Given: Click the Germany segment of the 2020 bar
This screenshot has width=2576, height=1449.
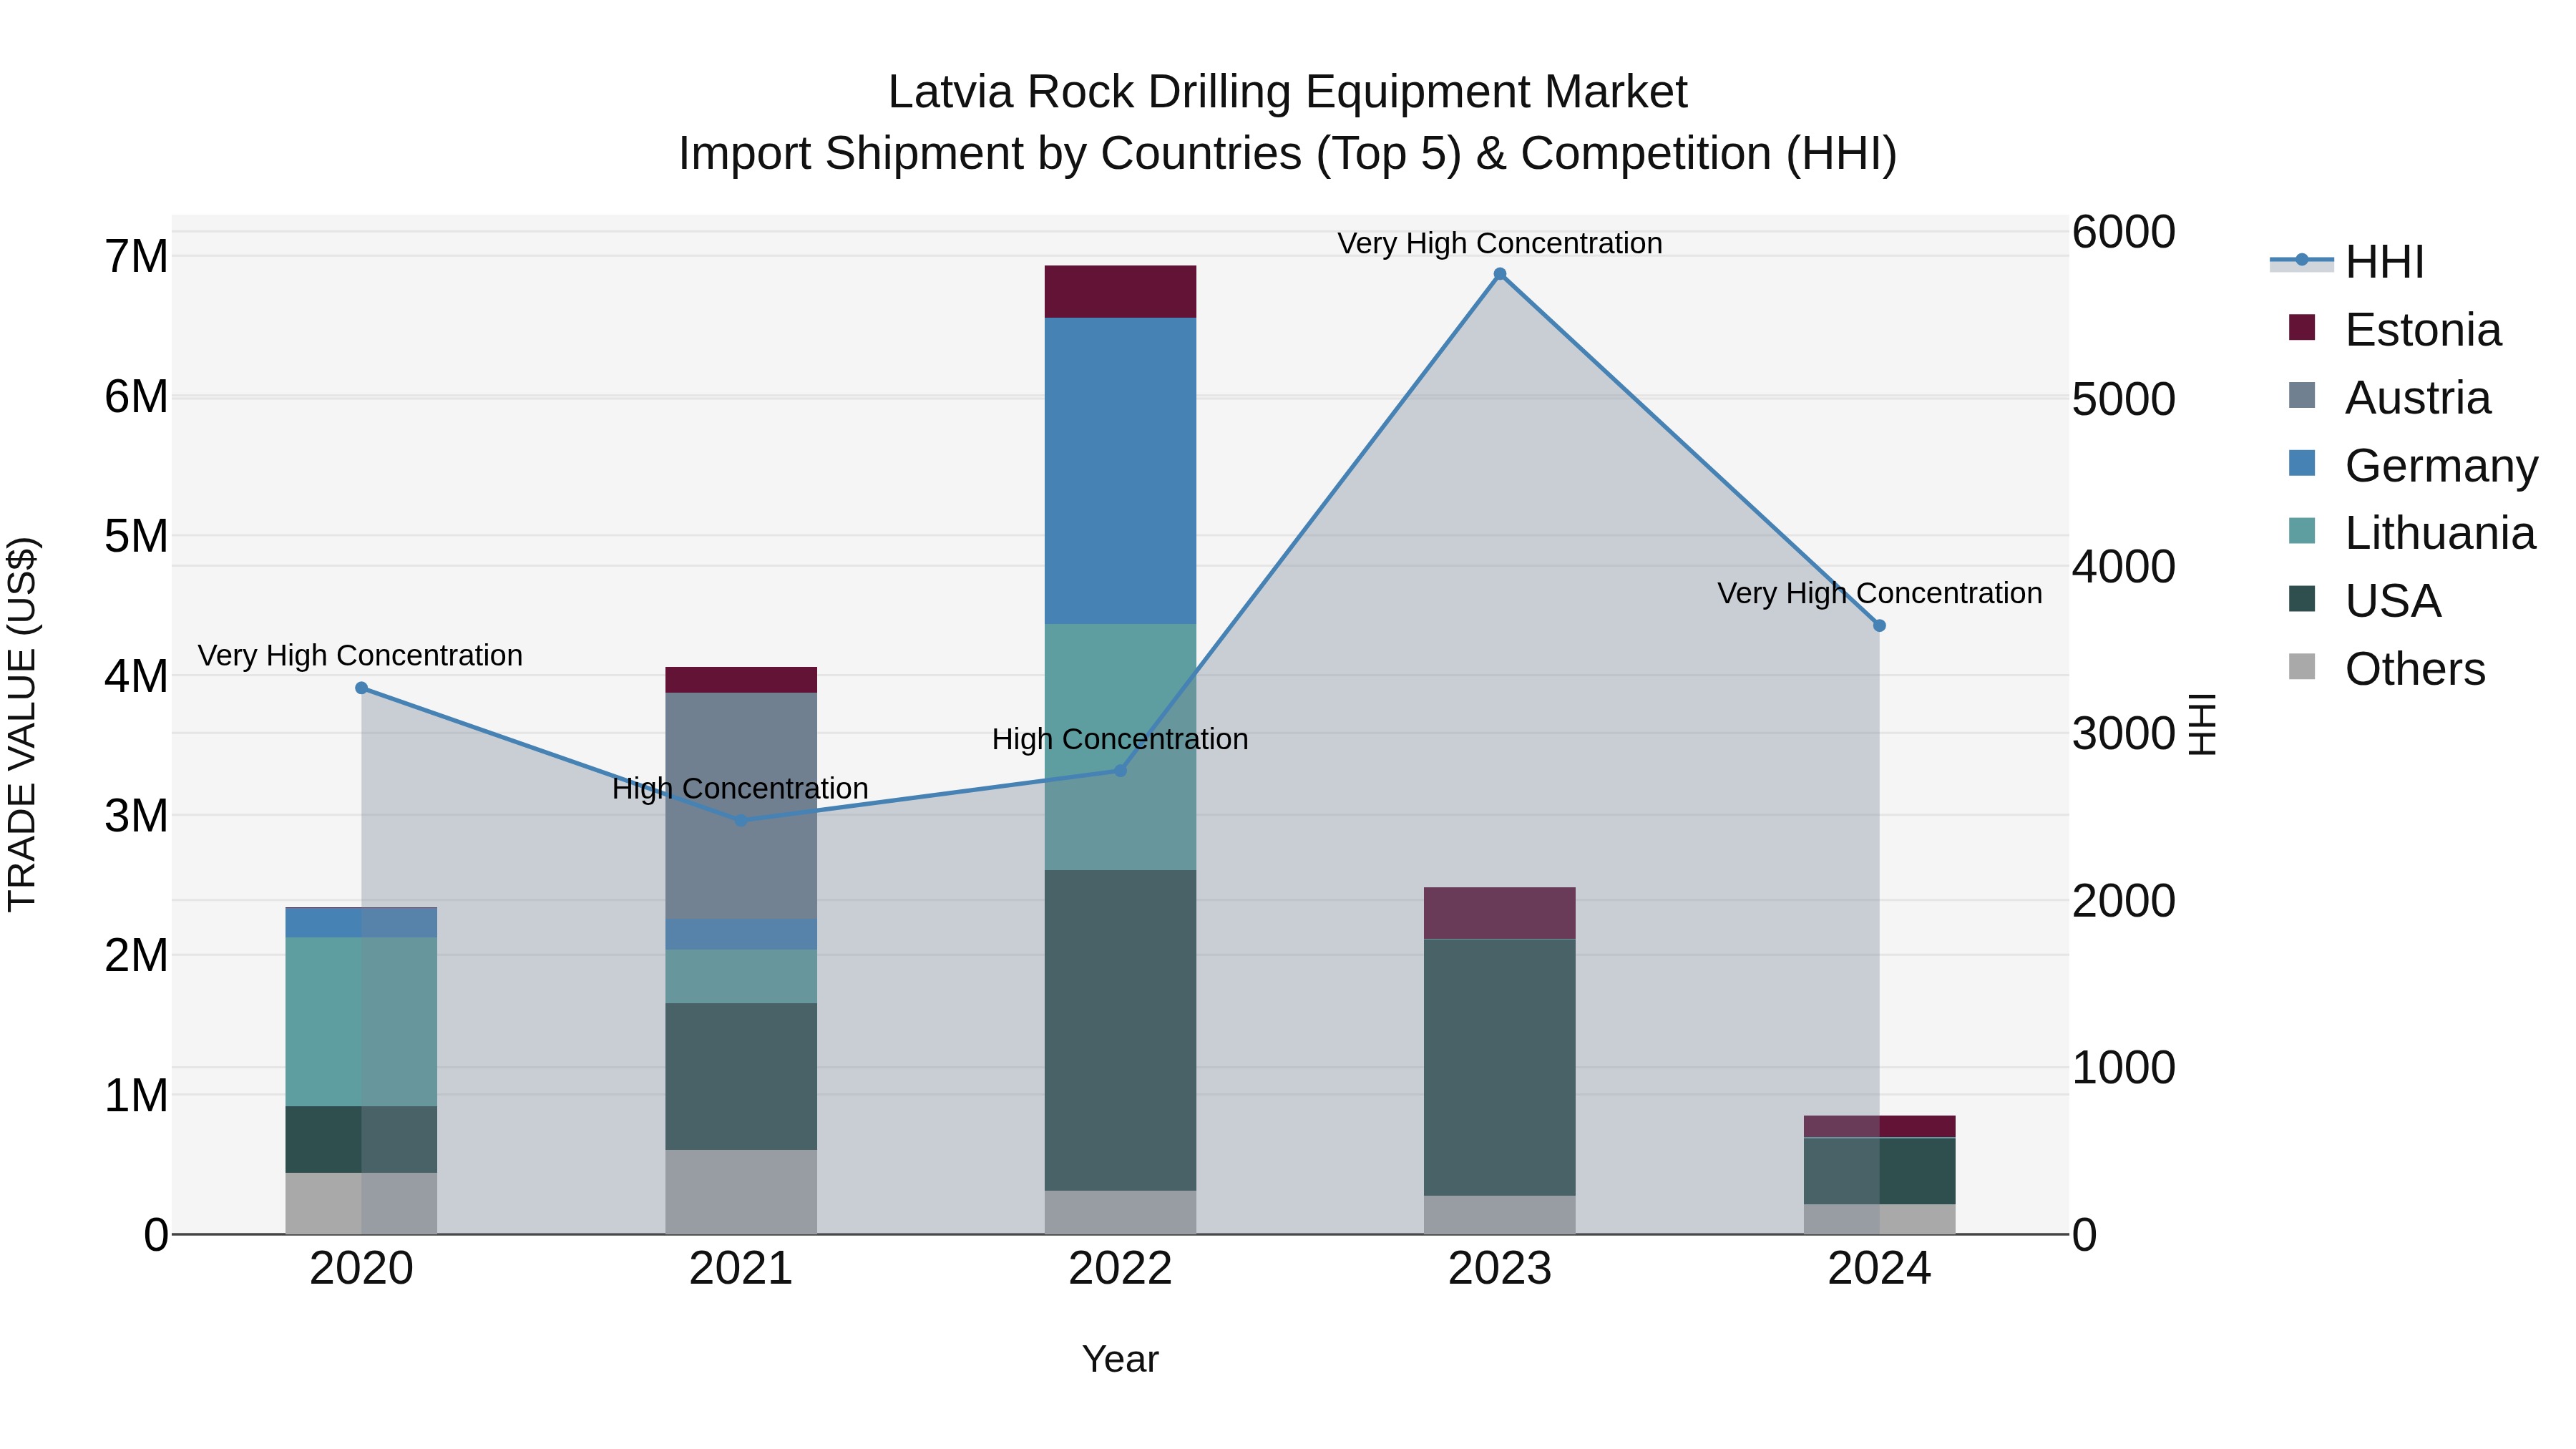Looking at the screenshot, I should coord(361,923).
